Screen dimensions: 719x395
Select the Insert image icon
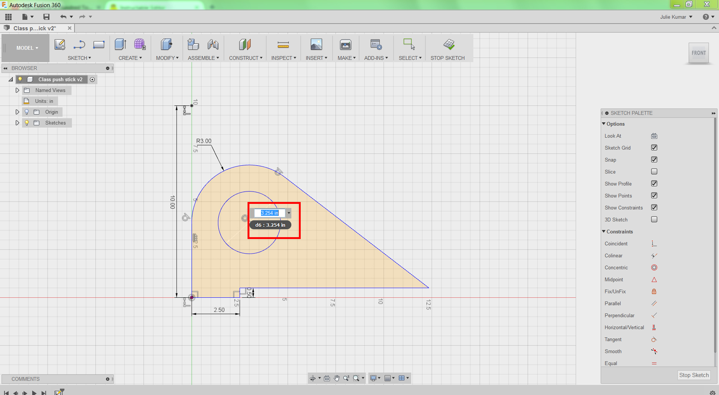316,45
